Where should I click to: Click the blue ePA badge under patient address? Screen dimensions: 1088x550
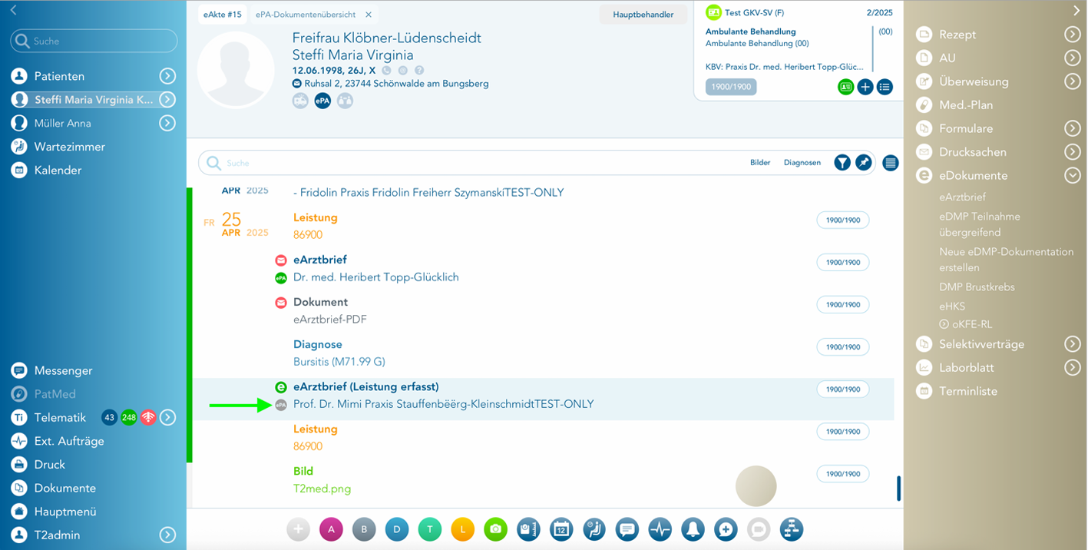pos(322,101)
